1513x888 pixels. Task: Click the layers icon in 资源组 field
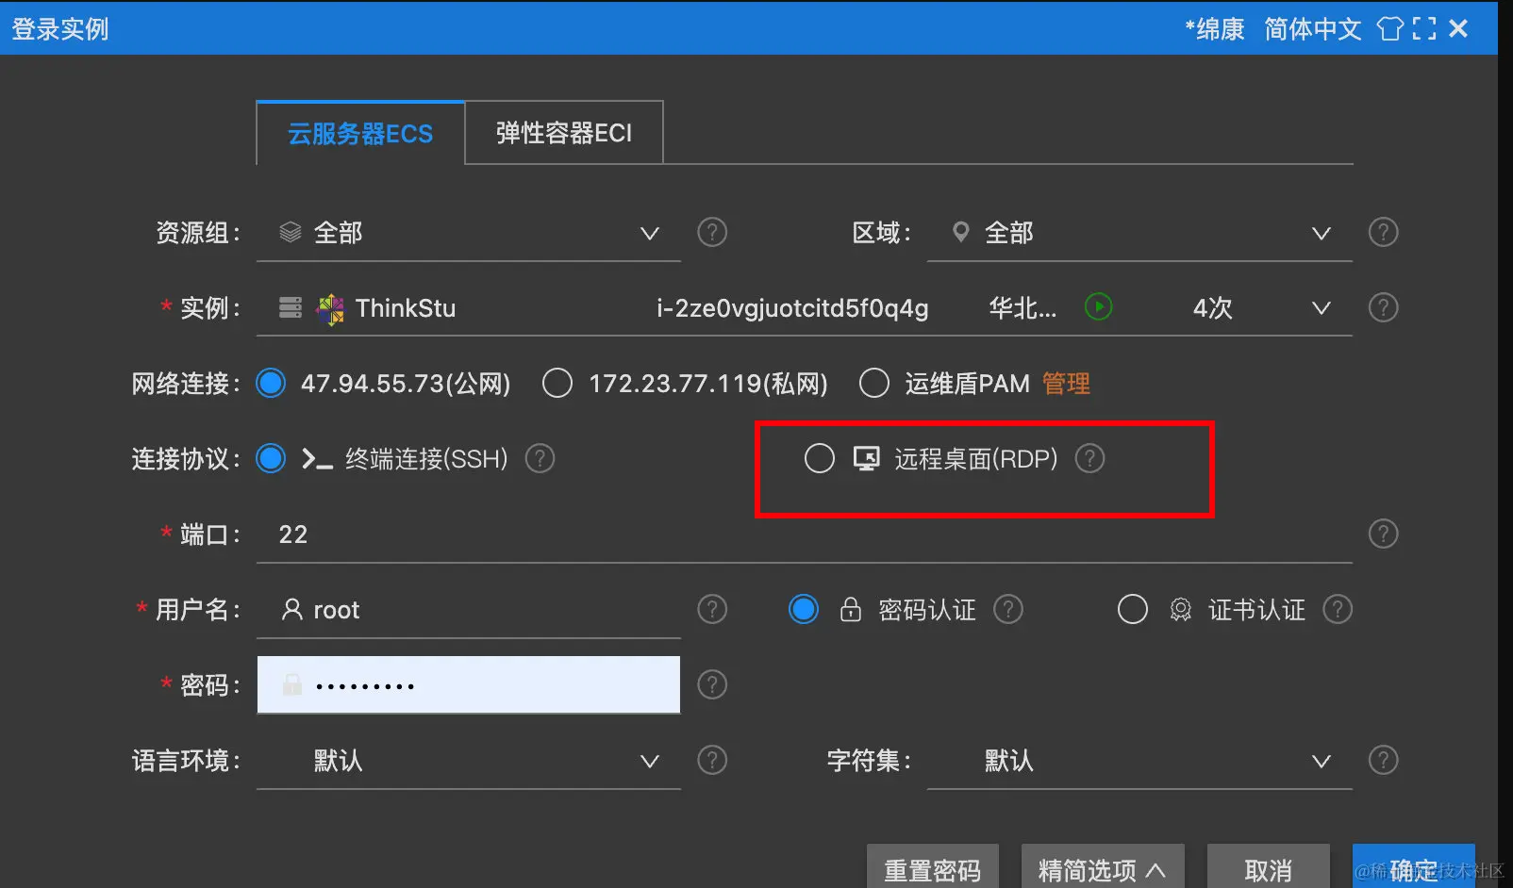[291, 232]
